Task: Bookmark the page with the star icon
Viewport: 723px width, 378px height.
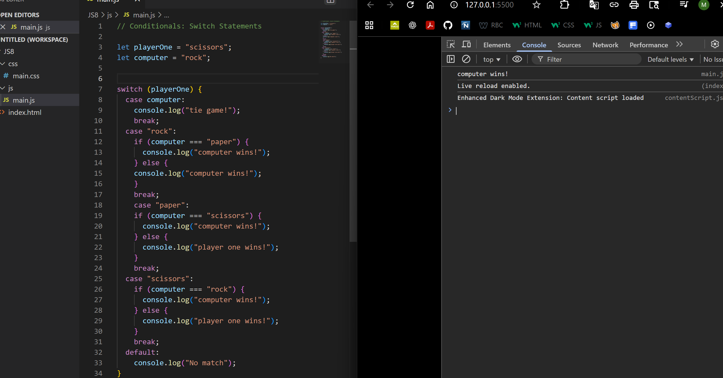Action: (536, 5)
